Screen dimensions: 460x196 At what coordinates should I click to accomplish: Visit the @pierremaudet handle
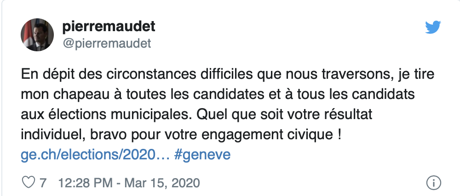107,44
